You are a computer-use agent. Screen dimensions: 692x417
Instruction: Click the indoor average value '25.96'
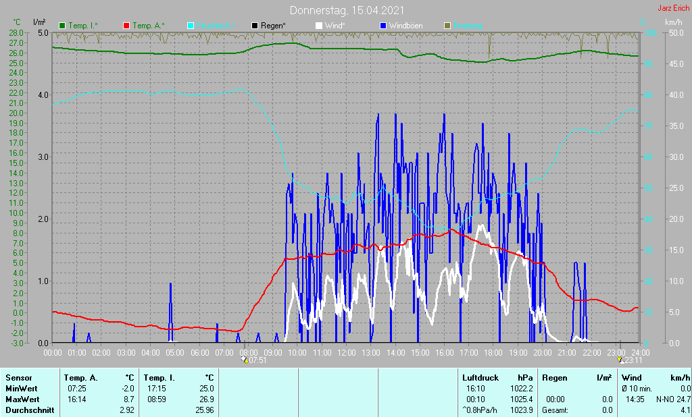(x=204, y=410)
